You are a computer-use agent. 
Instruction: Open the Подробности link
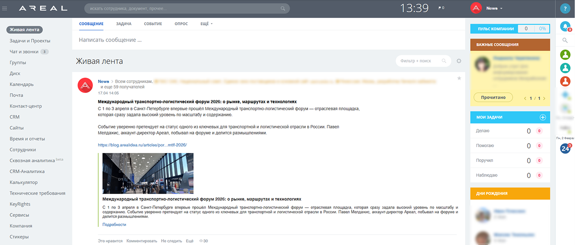click(114, 224)
